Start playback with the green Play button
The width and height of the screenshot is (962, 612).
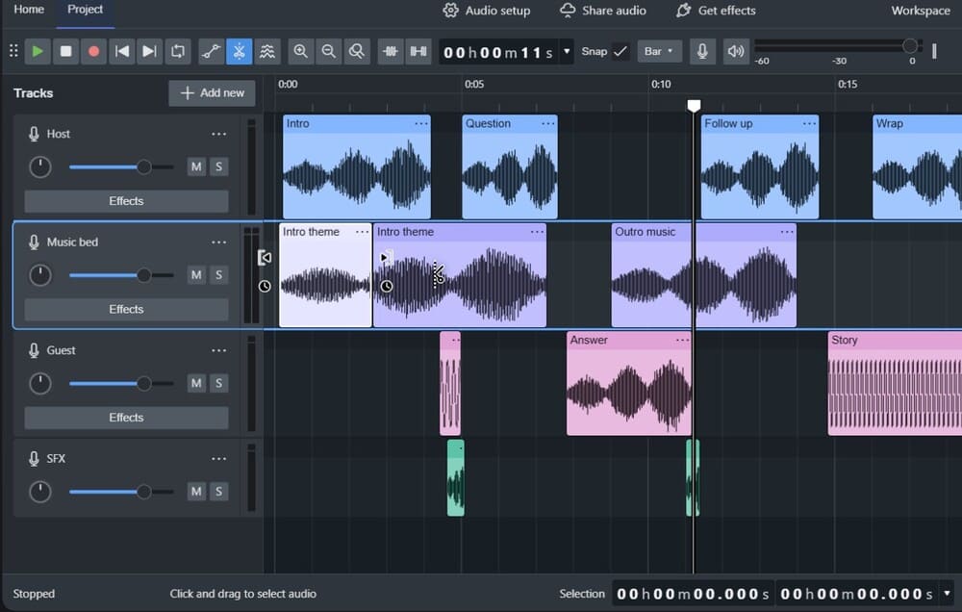pyautogui.click(x=38, y=52)
